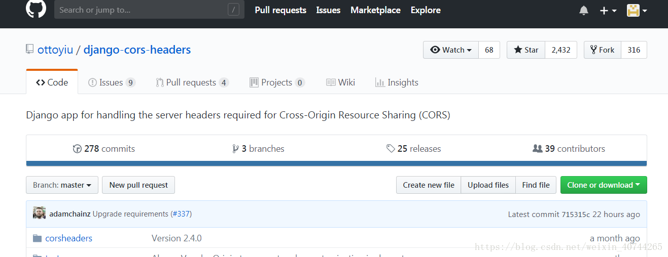View the 39 contributors page
668x257 pixels.
point(569,149)
